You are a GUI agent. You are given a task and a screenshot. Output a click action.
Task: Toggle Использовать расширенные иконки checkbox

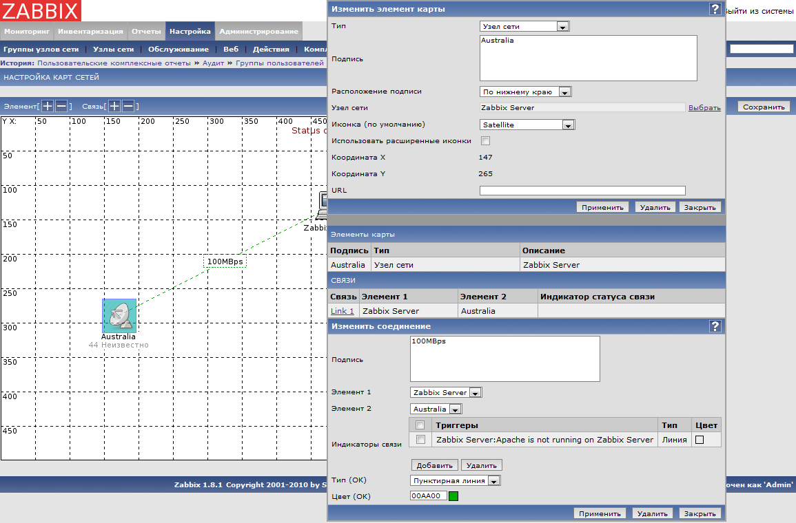(x=486, y=141)
